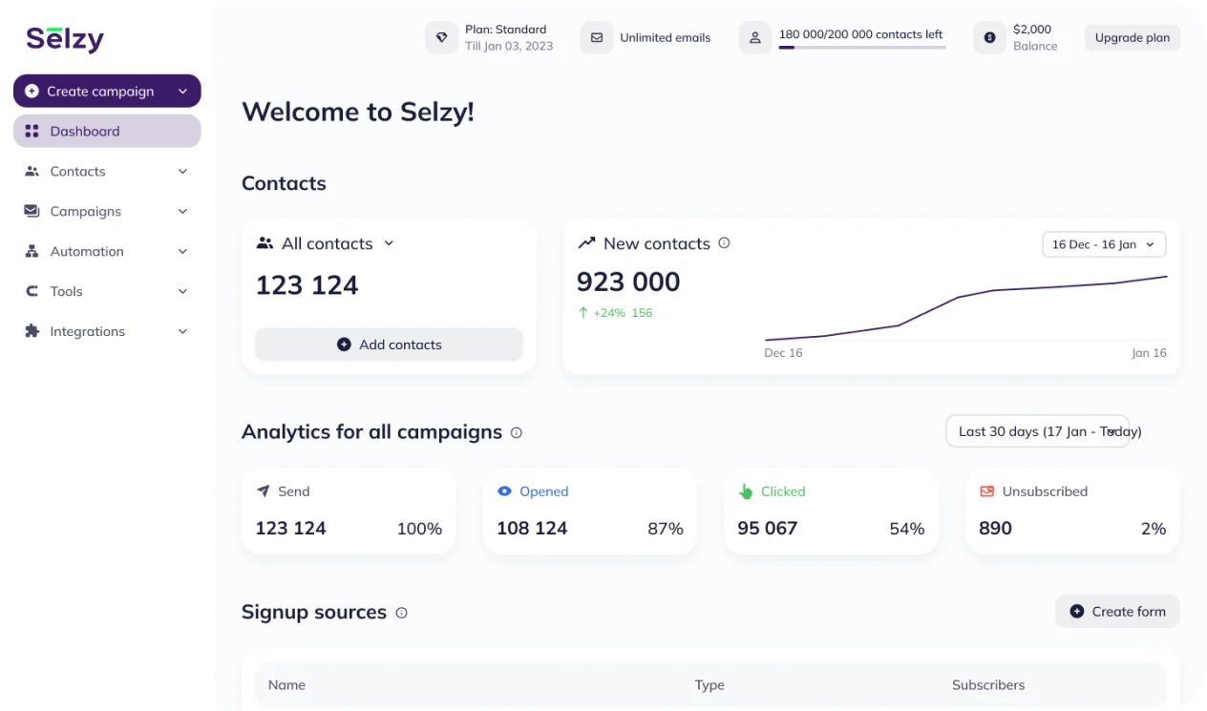The image size is (1207, 711).
Task: Click the diamond plan icon in header
Action: click(441, 38)
